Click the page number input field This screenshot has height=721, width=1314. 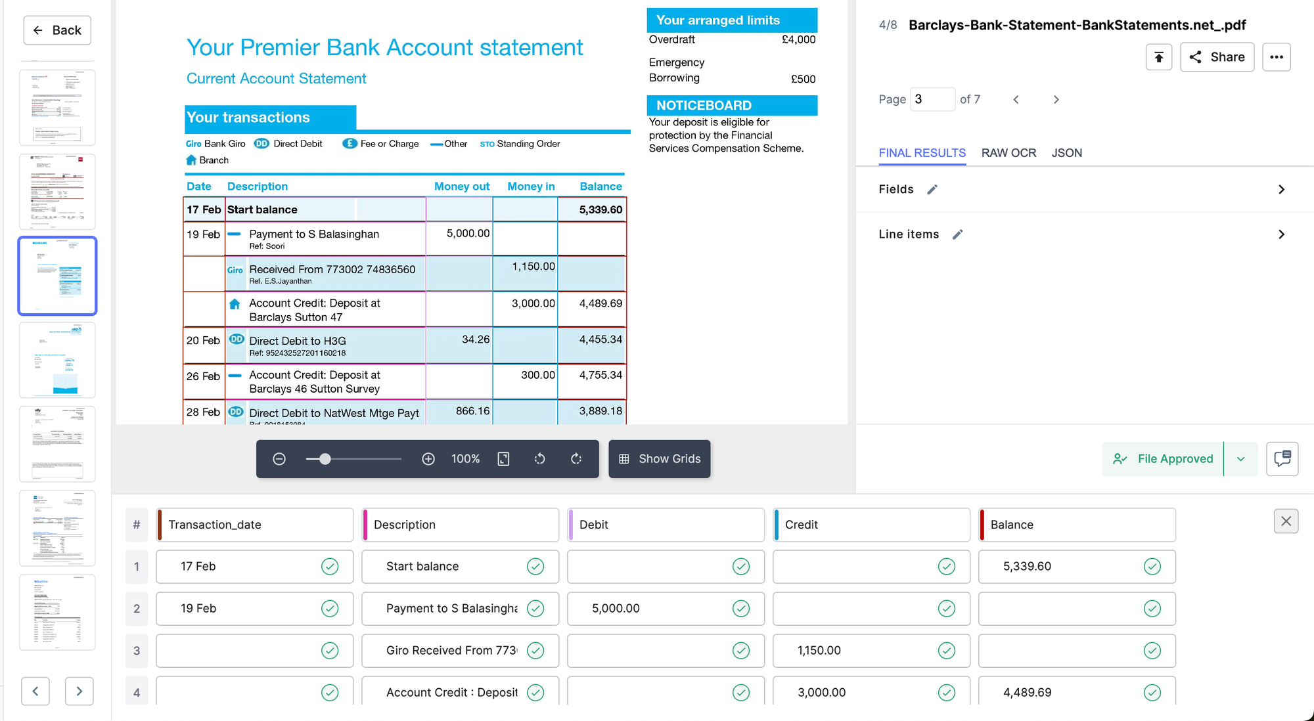(932, 99)
